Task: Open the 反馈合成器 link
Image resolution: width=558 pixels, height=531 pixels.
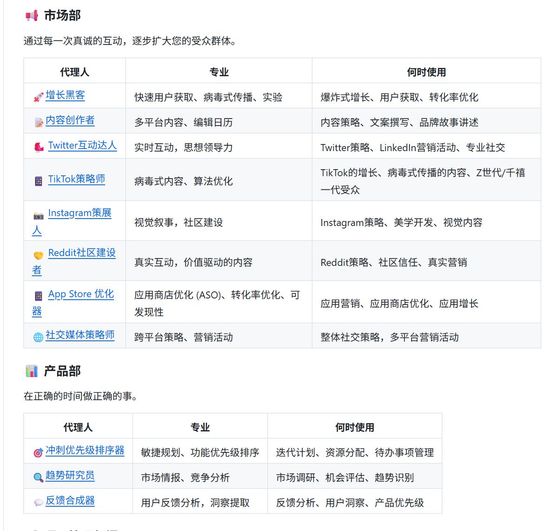Action: coord(70,501)
